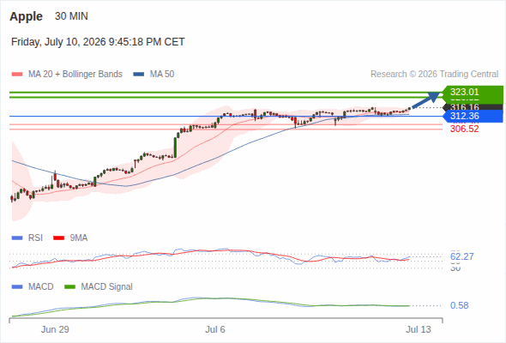Click the Apple chart title
506x343 pixels.
tap(26, 16)
